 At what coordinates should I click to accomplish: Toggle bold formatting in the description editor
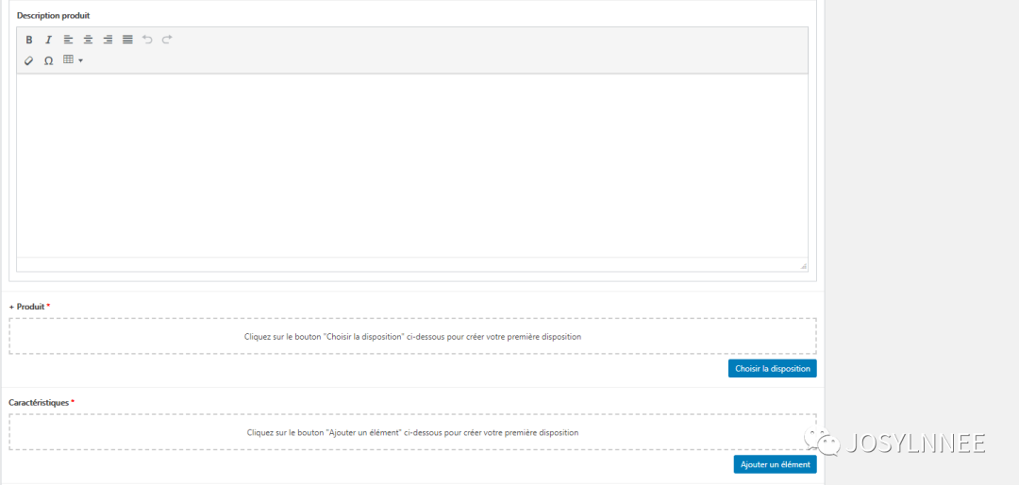coord(28,40)
